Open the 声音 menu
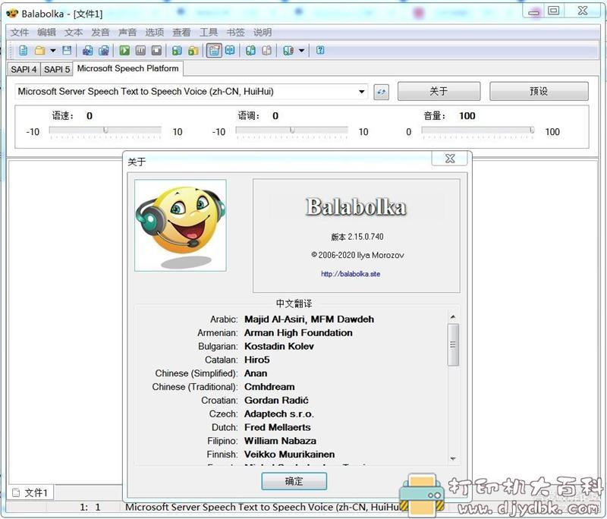607x519 pixels. pyautogui.click(x=127, y=33)
